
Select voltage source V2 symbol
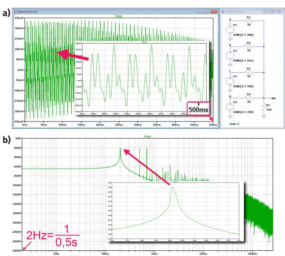point(230,55)
